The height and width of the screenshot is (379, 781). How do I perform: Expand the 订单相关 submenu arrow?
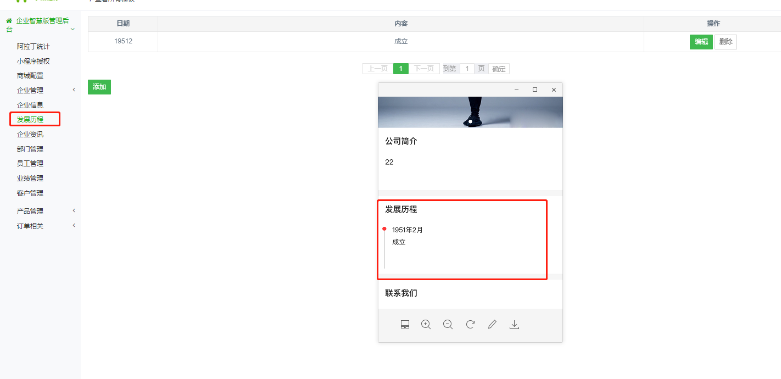(74, 225)
